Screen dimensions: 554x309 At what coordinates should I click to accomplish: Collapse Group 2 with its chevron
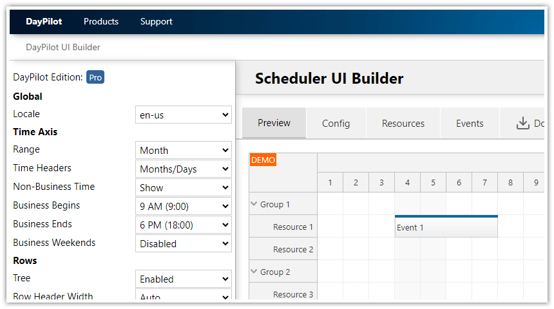[254, 271]
